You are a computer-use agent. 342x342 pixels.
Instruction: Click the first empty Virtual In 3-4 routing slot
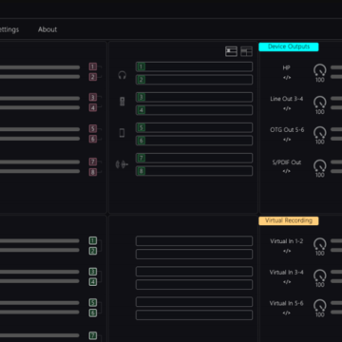[194, 272]
